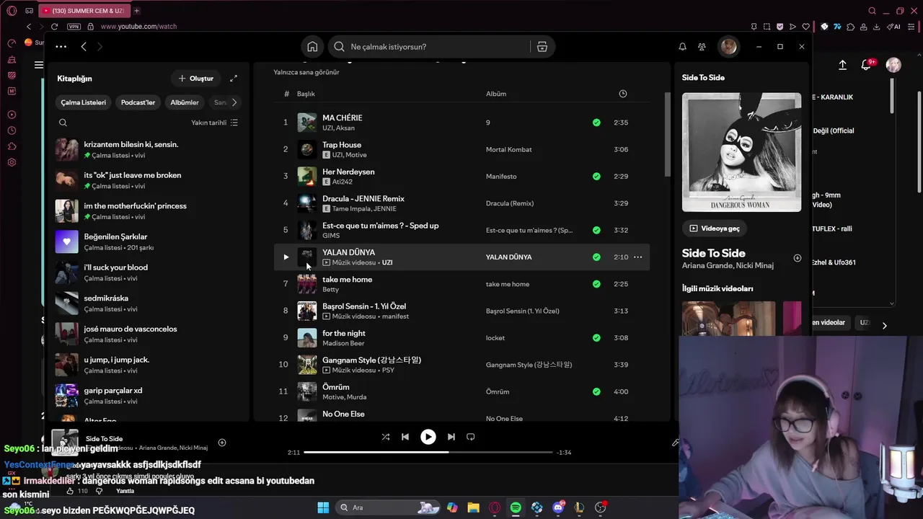This screenshot has height=519, width=923.
Task: Go to Spotify Home via house icon
Action: [312, 47]
